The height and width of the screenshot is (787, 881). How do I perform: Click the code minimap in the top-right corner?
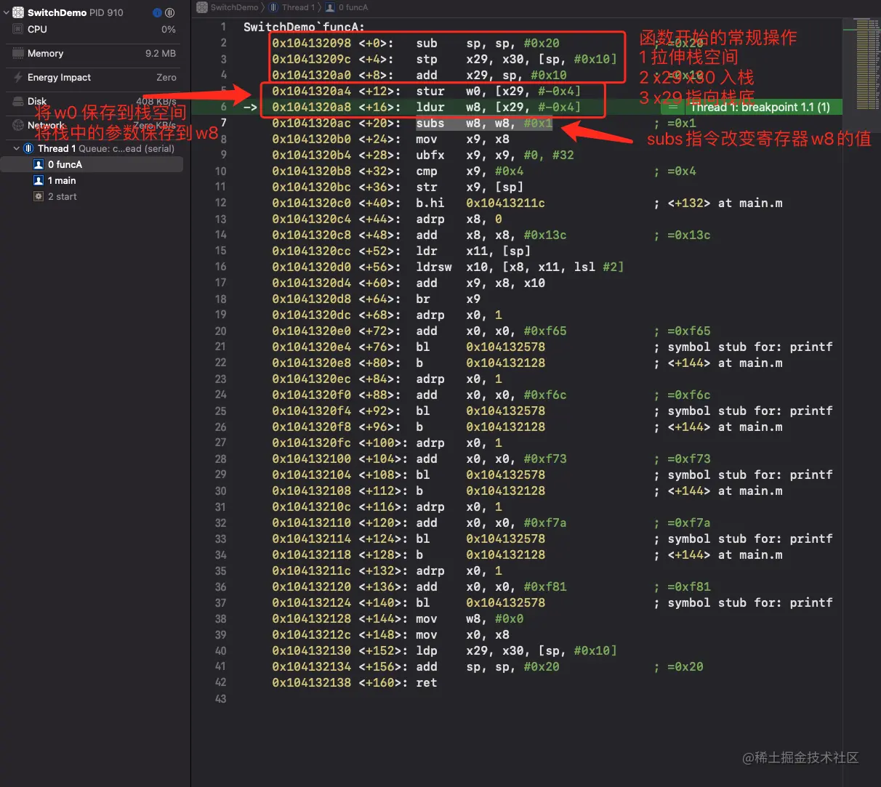[865, 44]
